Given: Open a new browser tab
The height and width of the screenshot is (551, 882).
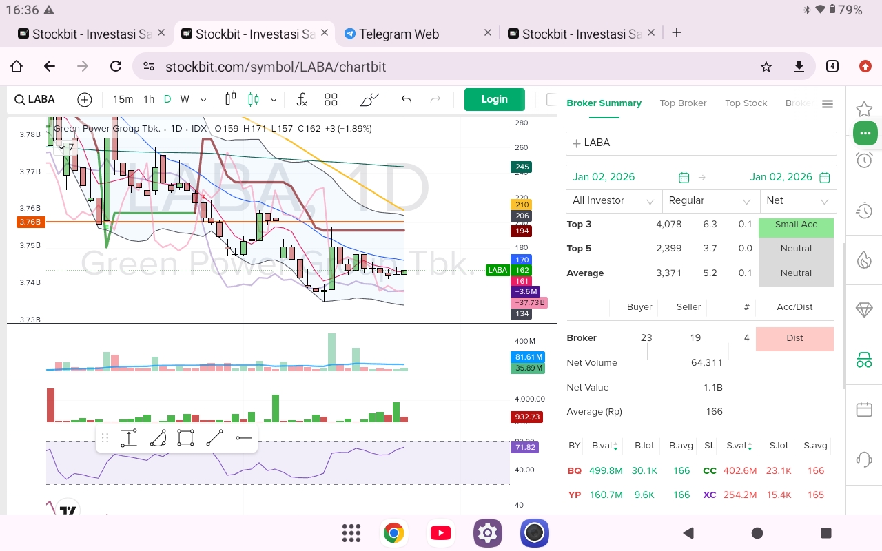Looking at the screenshot, I should (x=677, y=32).
